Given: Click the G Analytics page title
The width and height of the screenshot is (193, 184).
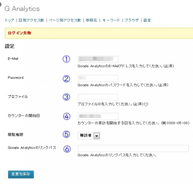Looking at the screenshot, I should [22, 9].
